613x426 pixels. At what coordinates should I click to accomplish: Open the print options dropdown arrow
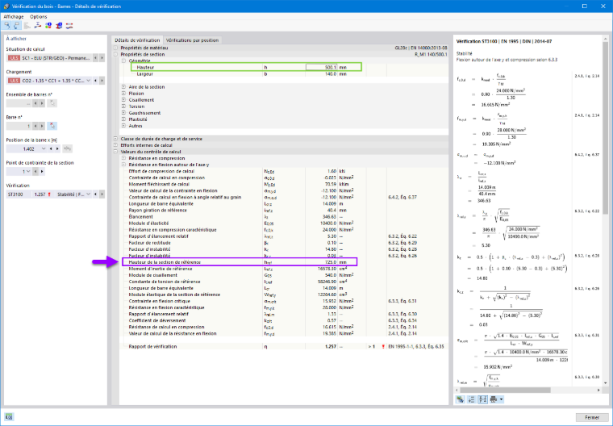pos(501,399)
